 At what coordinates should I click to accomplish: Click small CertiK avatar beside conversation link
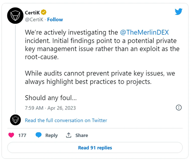pos(15,120)
